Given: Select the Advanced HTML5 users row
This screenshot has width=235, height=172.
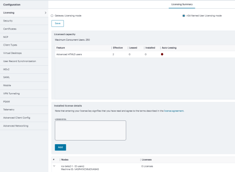Looking at the screenshot, I should click(145, 54).
